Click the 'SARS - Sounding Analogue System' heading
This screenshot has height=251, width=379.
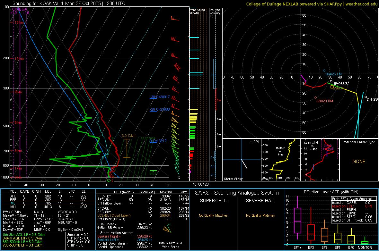[237, 193]
